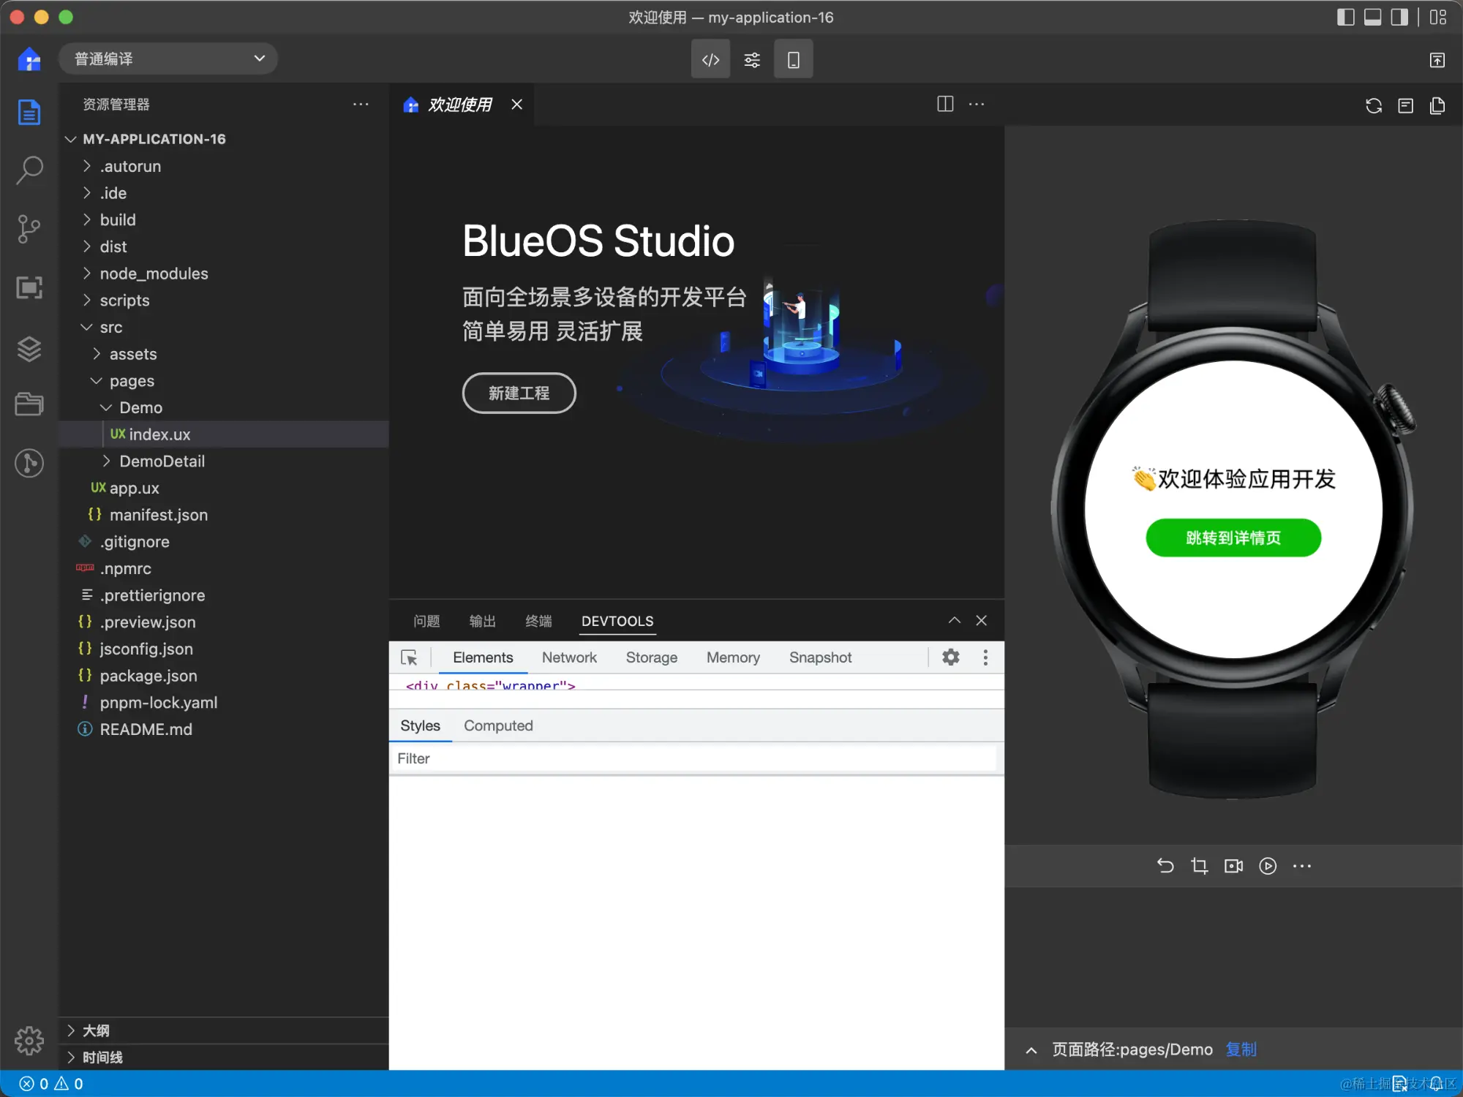This screenshot has height=1097, width=1463.
Task: Click the crop screenshot icon below the watch
Action: 1199,866
